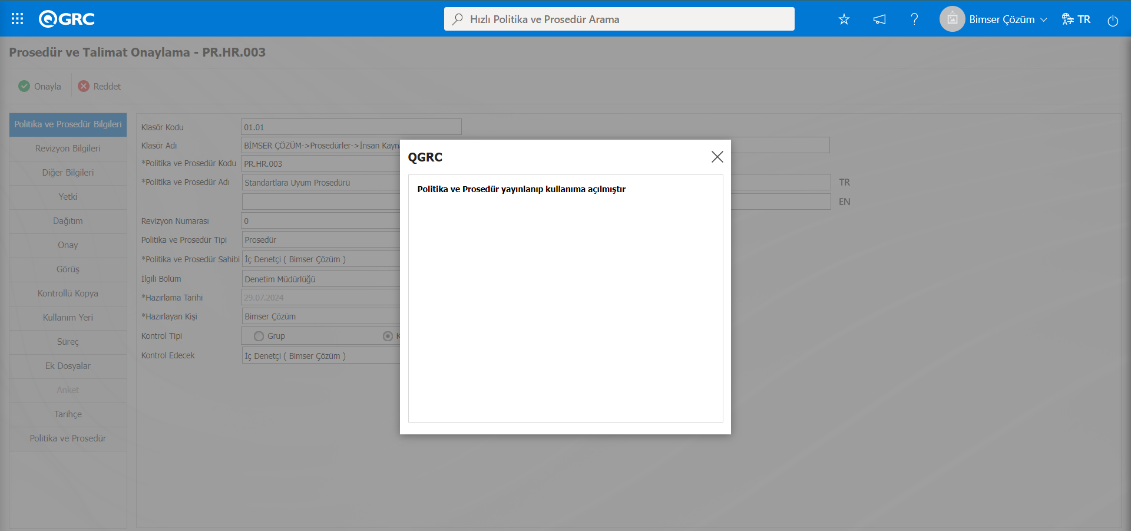Screen dimensions: 1131x531
Task: Open Süreç tab
Action: (x=68, y=342)
